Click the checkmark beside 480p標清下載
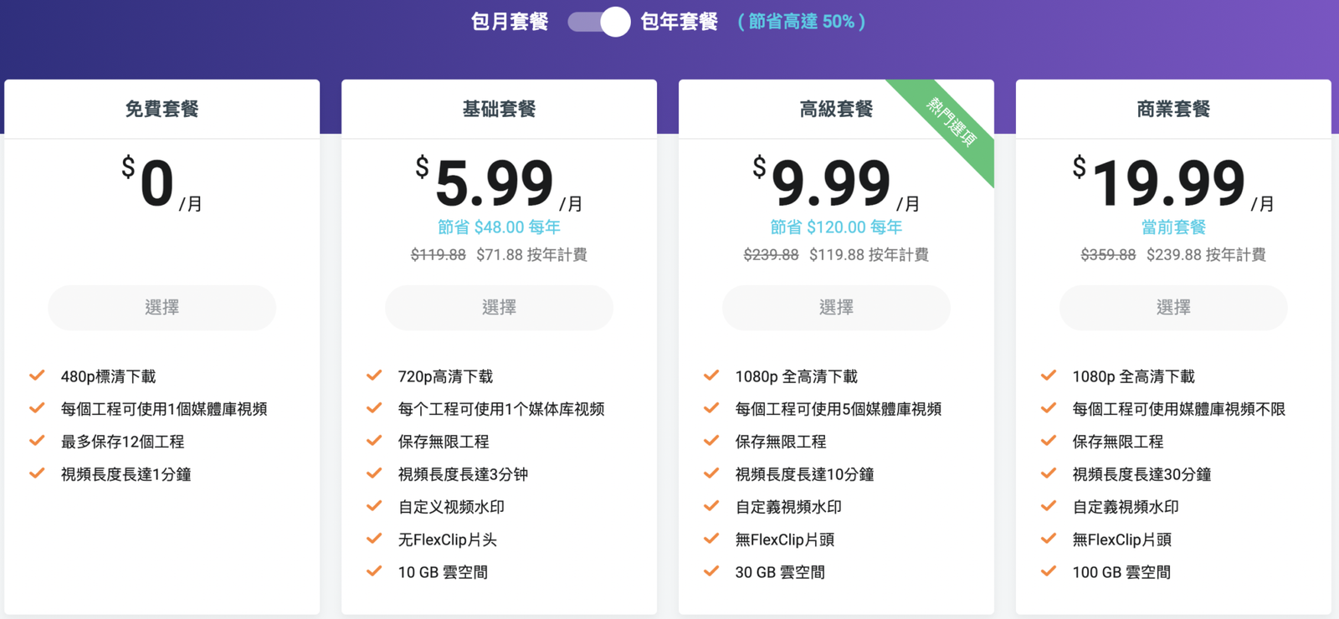This screenshot has height=619, width=1339. 37,376
